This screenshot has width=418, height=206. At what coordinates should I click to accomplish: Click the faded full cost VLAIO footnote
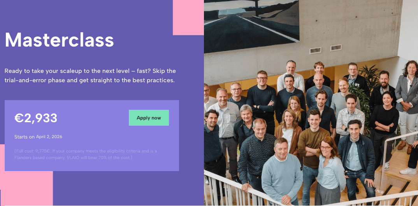click(x=86, y=154)
